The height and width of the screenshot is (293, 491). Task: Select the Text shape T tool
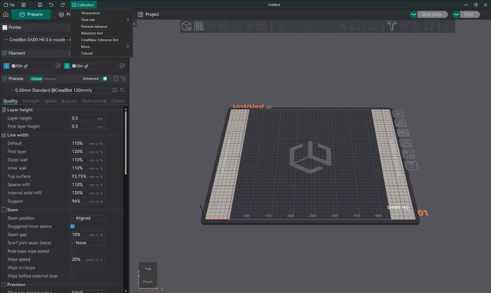(392, 26)
